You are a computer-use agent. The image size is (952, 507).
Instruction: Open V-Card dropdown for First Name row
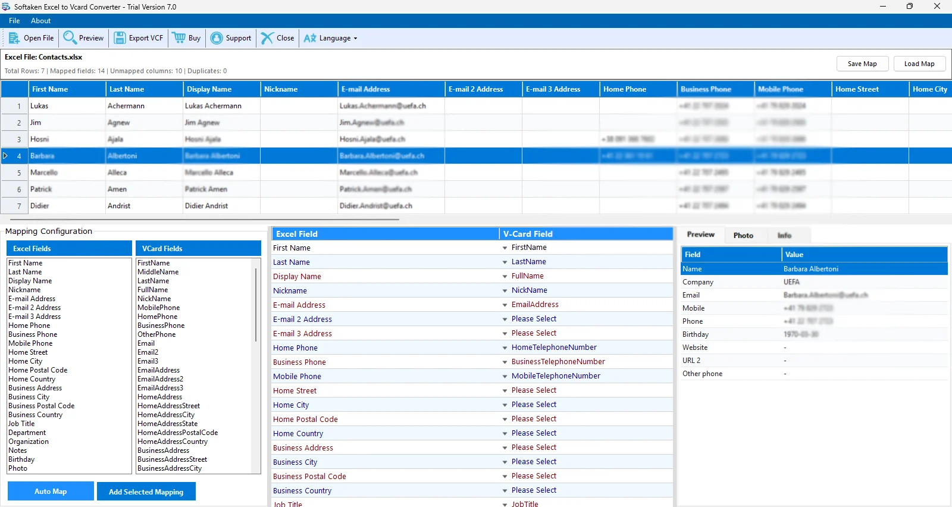pyautogui.click(x=505, y=248)
